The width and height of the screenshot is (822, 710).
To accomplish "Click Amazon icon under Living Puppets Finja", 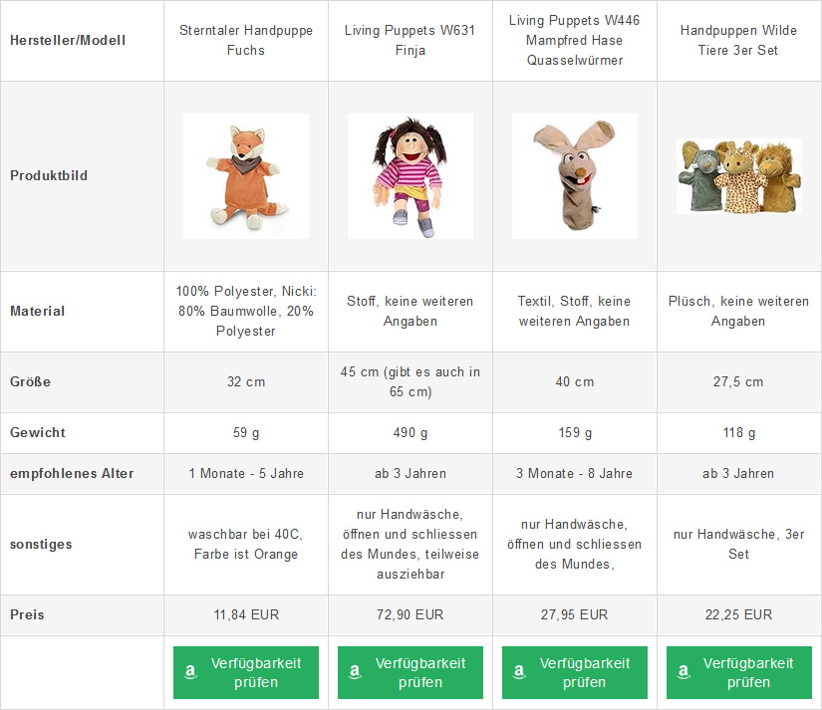I will pyautogui.click(x=355, y=672).
